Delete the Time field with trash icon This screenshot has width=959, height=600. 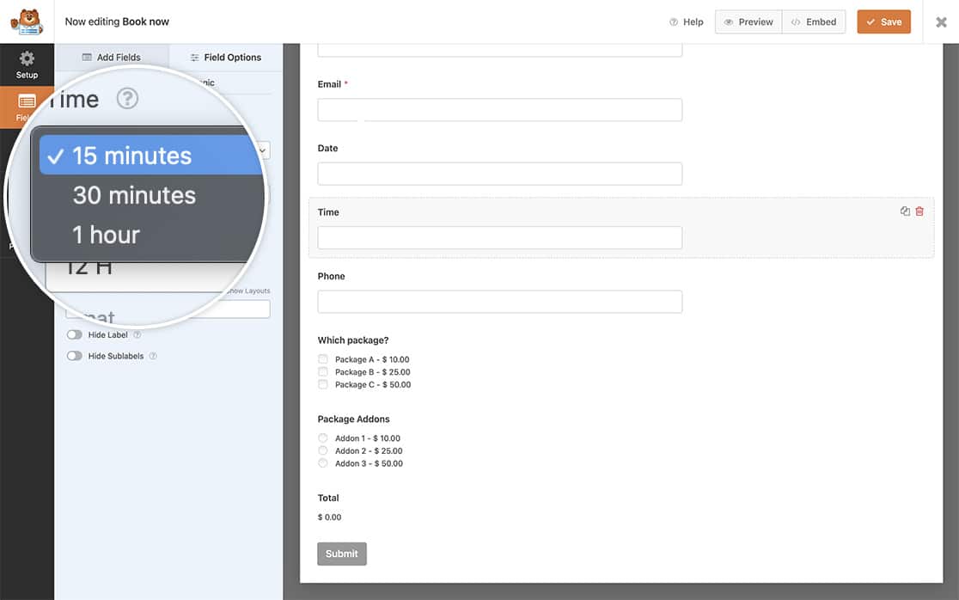[x=919, y=211]
